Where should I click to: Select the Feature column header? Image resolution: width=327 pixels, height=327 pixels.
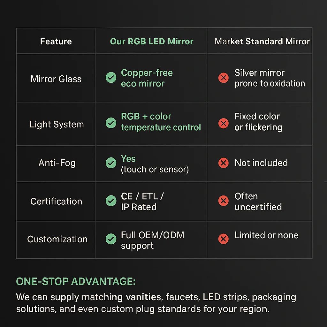pyautogui.click(x=56, y=42)
